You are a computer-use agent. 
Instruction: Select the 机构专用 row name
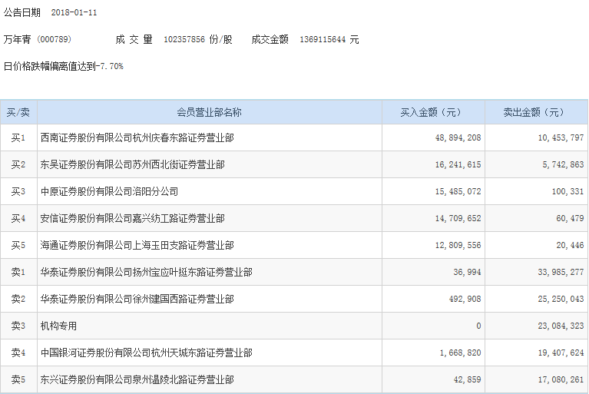[58, 326]
